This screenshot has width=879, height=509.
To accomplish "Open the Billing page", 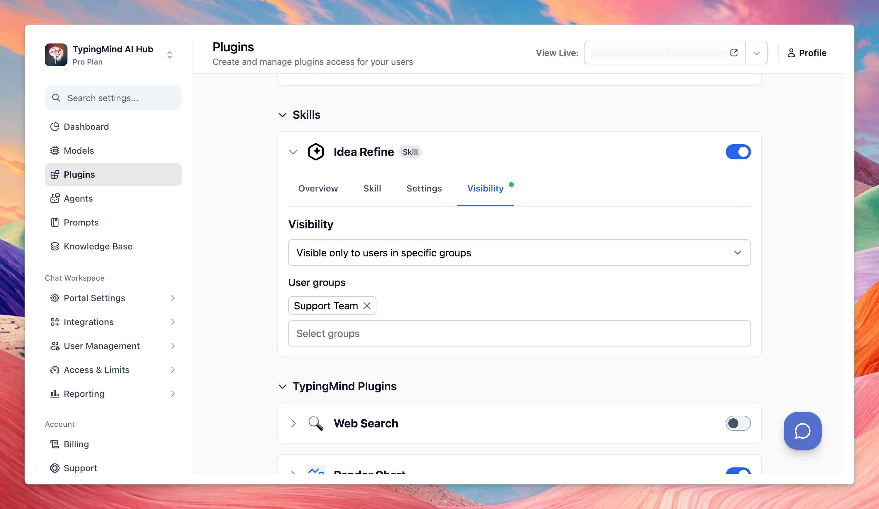I will coord(113,444).
